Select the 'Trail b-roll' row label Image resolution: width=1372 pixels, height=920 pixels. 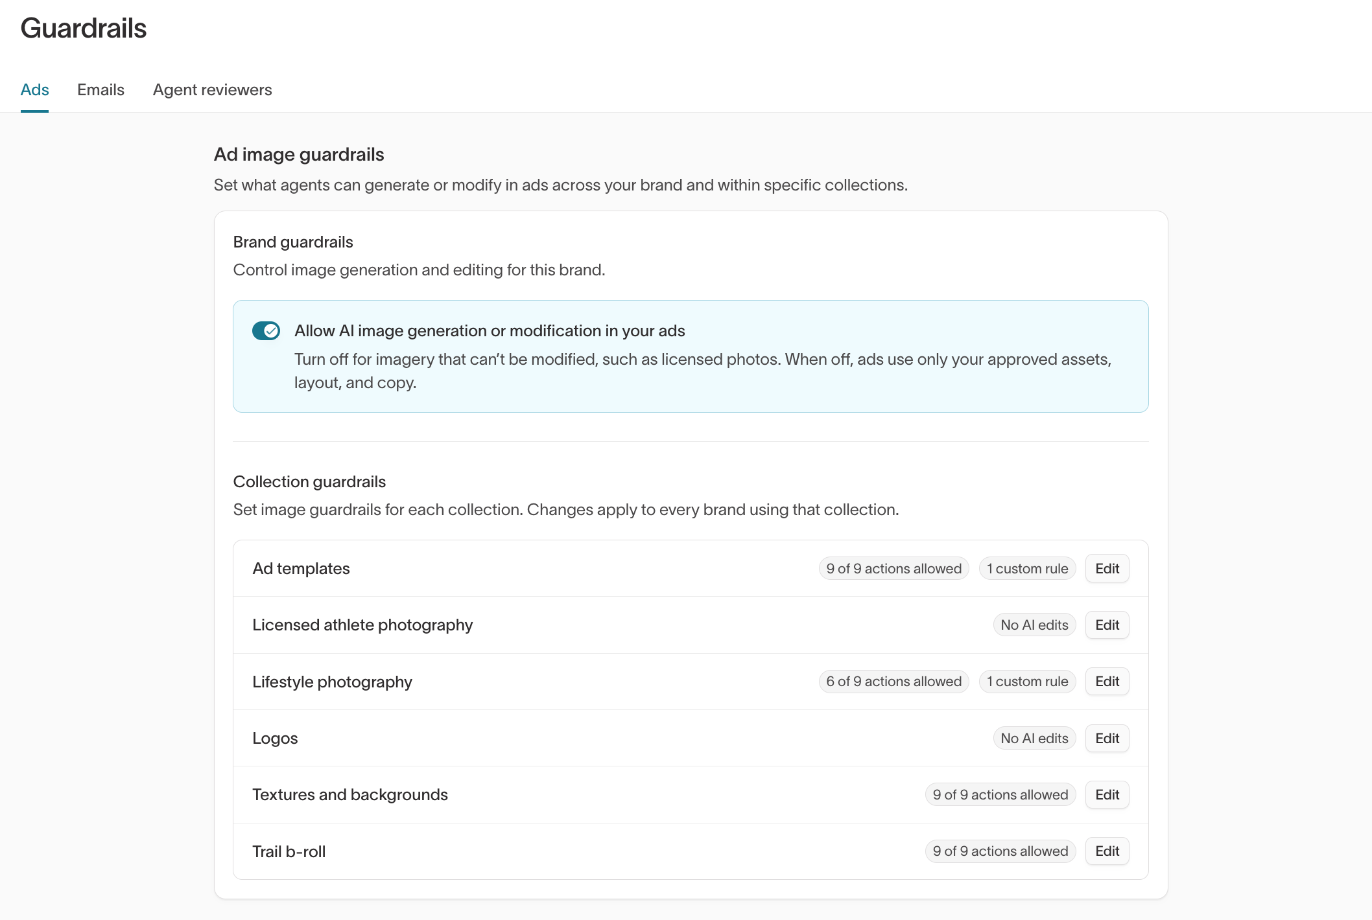tap(289, 851)
